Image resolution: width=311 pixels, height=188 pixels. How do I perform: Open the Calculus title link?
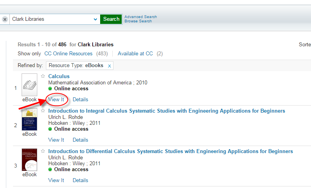(59, 76)
